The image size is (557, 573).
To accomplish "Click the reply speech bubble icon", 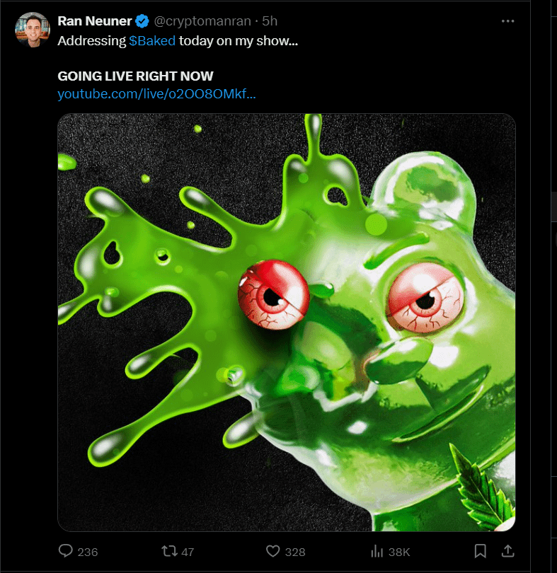I will tap(66, 551).
